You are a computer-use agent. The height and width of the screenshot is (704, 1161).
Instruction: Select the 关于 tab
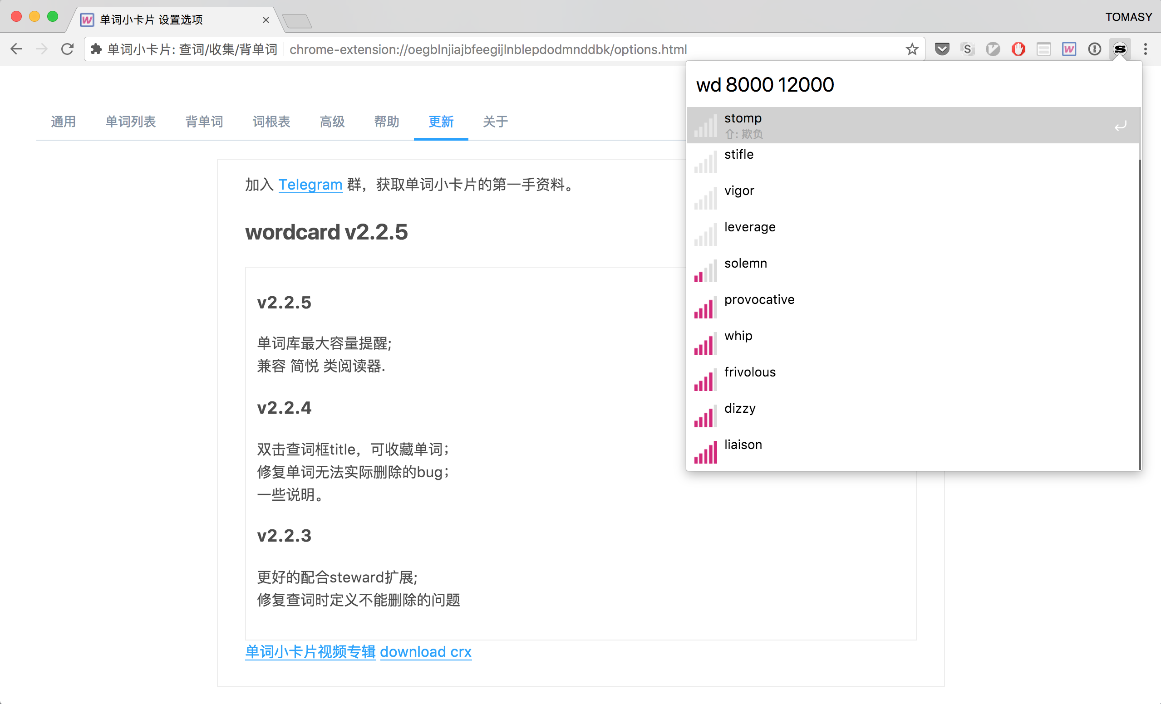point(495,122)
